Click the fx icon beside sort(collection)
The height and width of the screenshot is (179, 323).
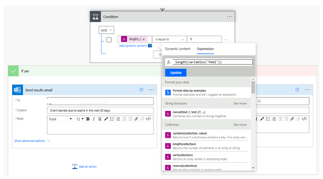pyautogui.click(x=168, y=157)
